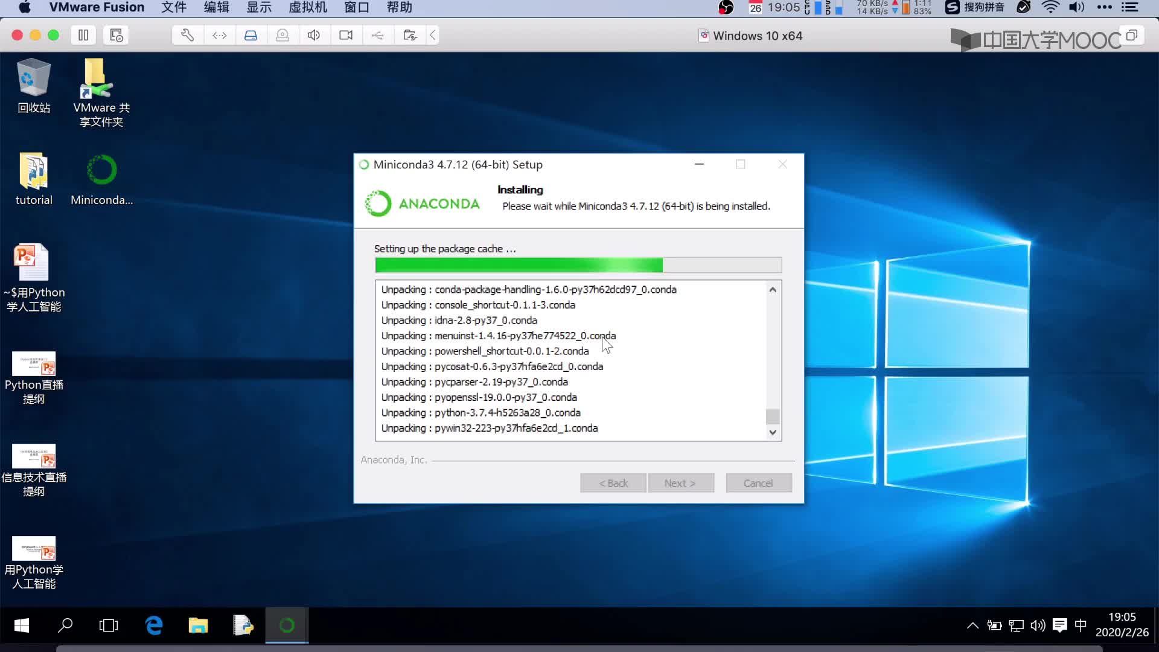Select the 用Python学人工智能 presentation icon

point(34,563)
